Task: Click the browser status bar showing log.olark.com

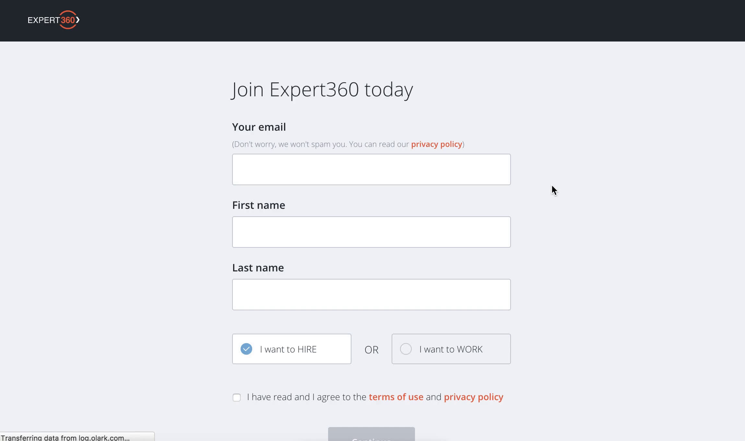Action: (77, 437)
